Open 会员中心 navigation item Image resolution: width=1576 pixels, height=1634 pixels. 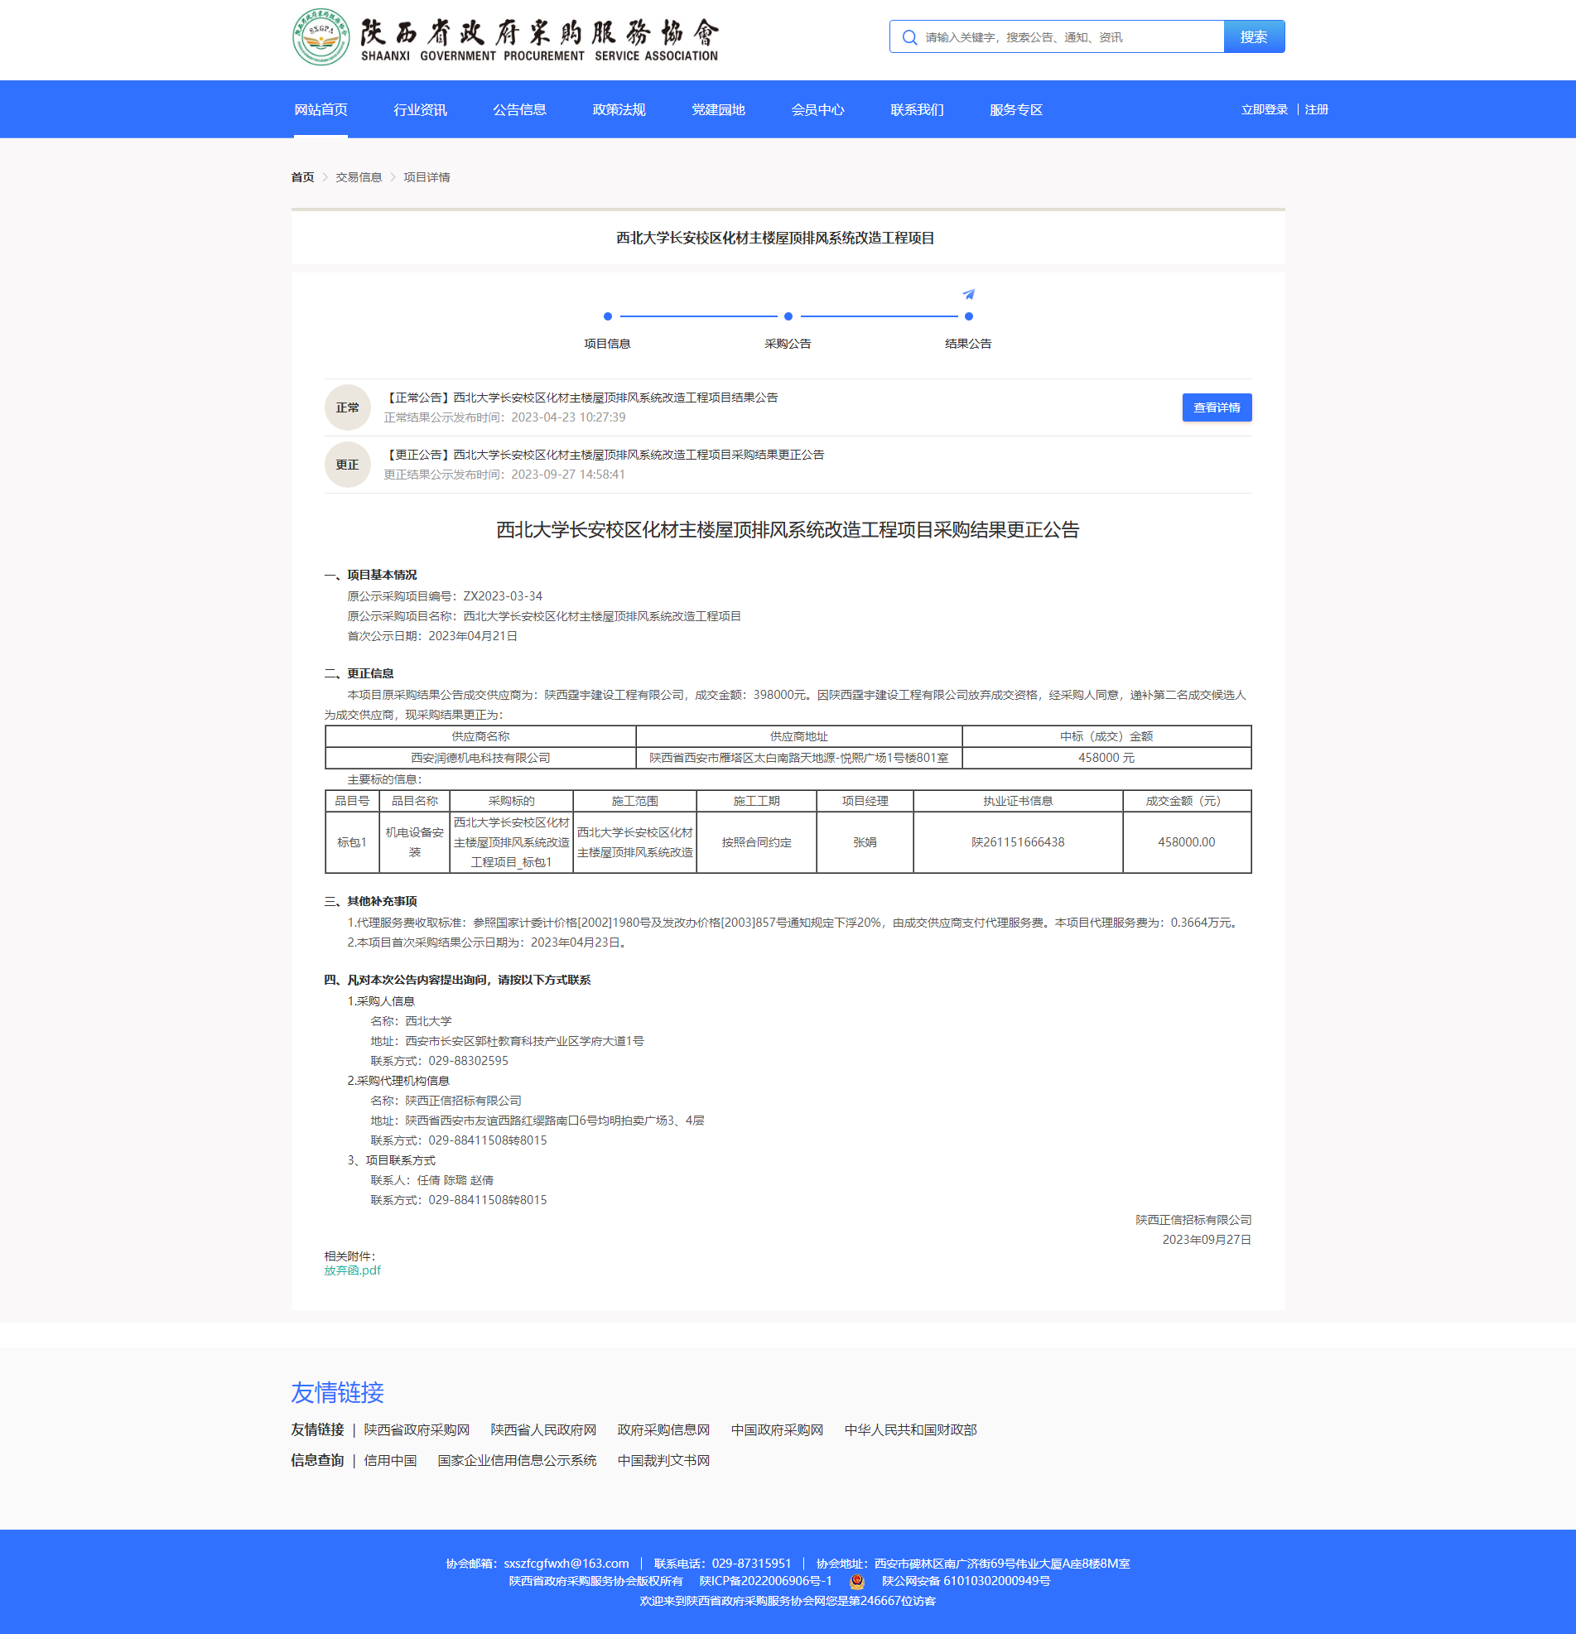817,110
